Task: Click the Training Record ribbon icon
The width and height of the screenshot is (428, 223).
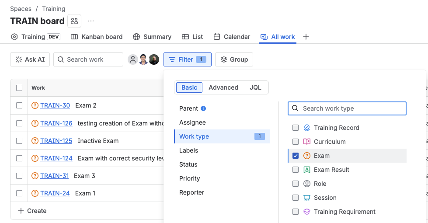Action: [x=307, y=128]
